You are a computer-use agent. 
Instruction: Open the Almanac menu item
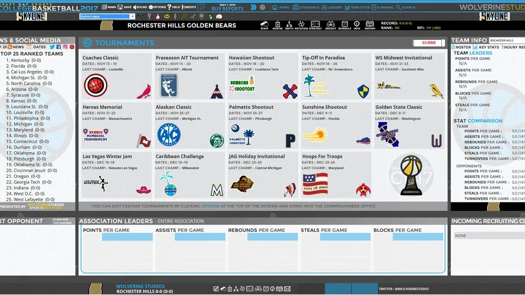click(383, 7)
